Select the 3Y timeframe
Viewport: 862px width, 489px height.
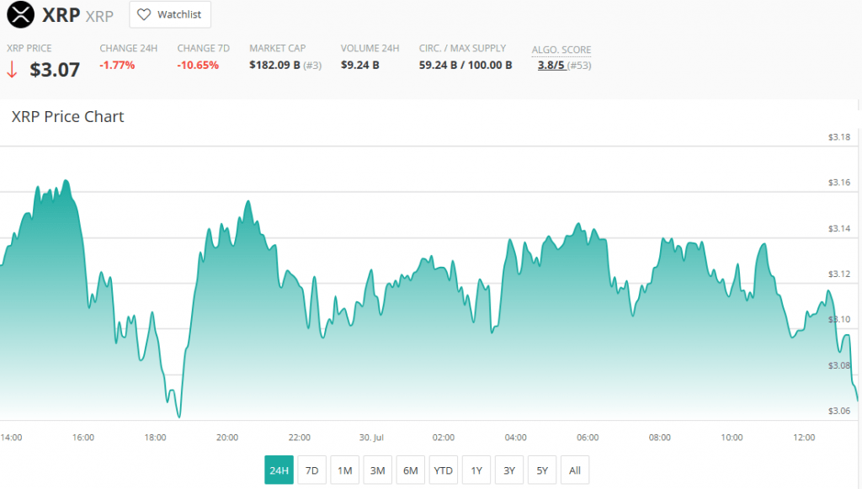pyautogui.click(x=509, y=470)
